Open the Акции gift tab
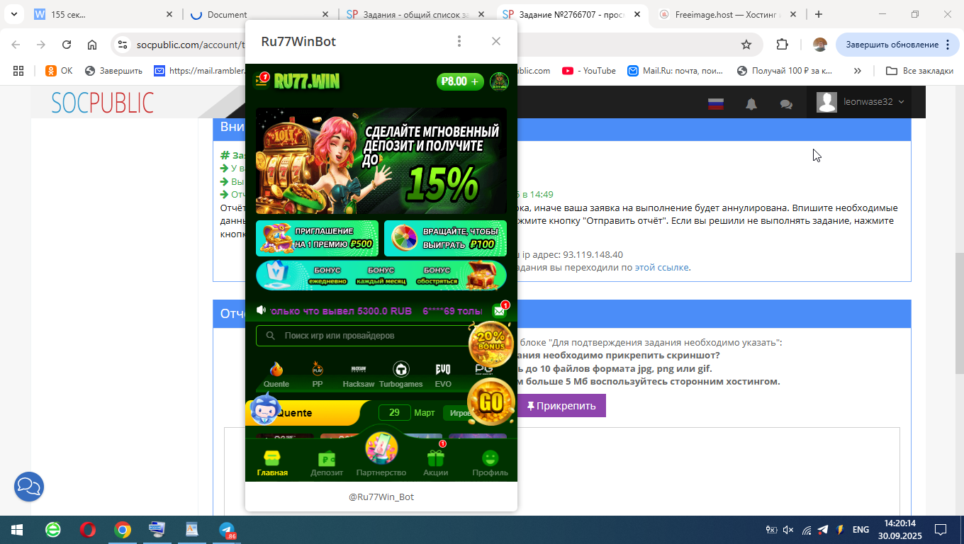 click(436, 464)
